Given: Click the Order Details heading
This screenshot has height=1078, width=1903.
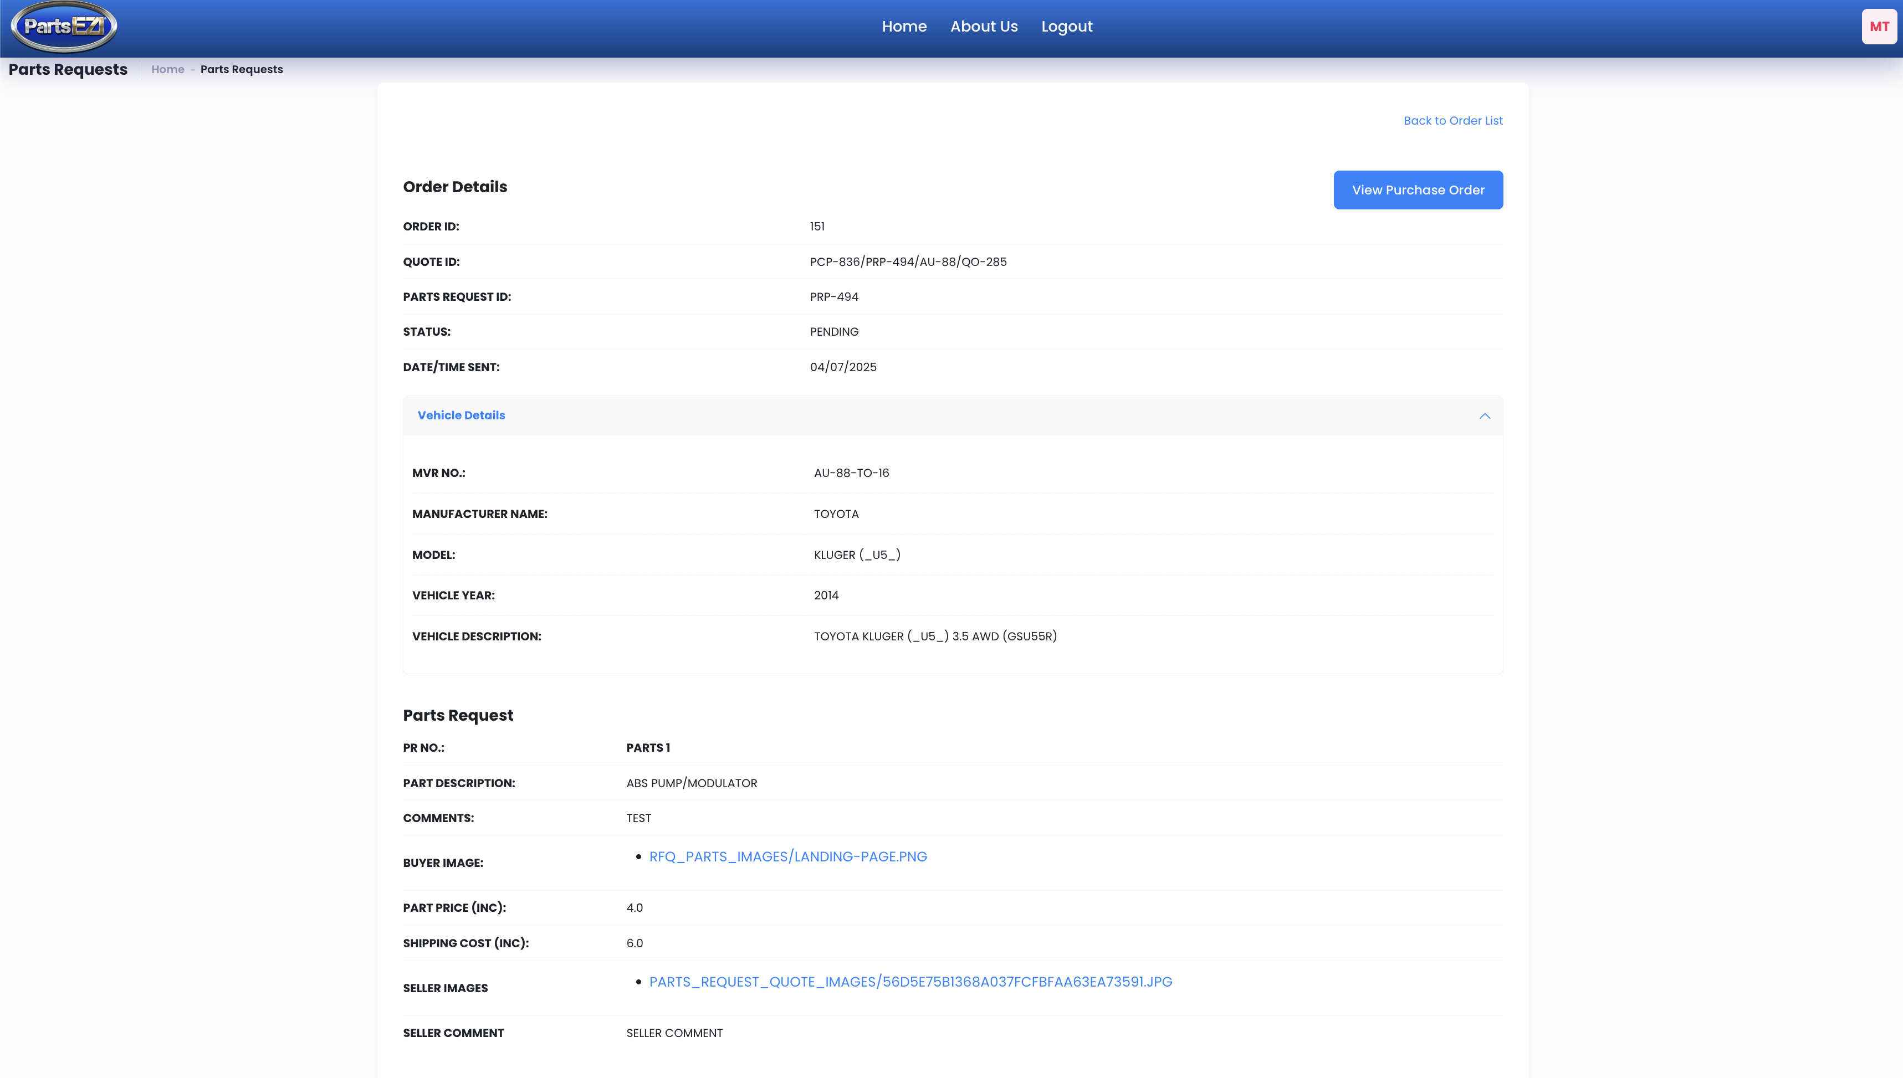Looking at the screenshot, I should click(x=454, y=187).
